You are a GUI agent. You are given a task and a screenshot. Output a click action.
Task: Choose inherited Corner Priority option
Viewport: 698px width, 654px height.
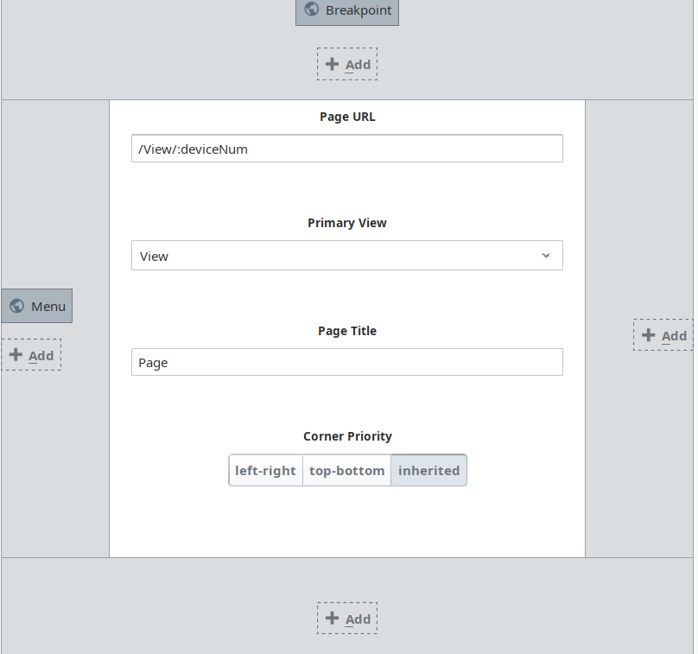[x=428, y=471]
